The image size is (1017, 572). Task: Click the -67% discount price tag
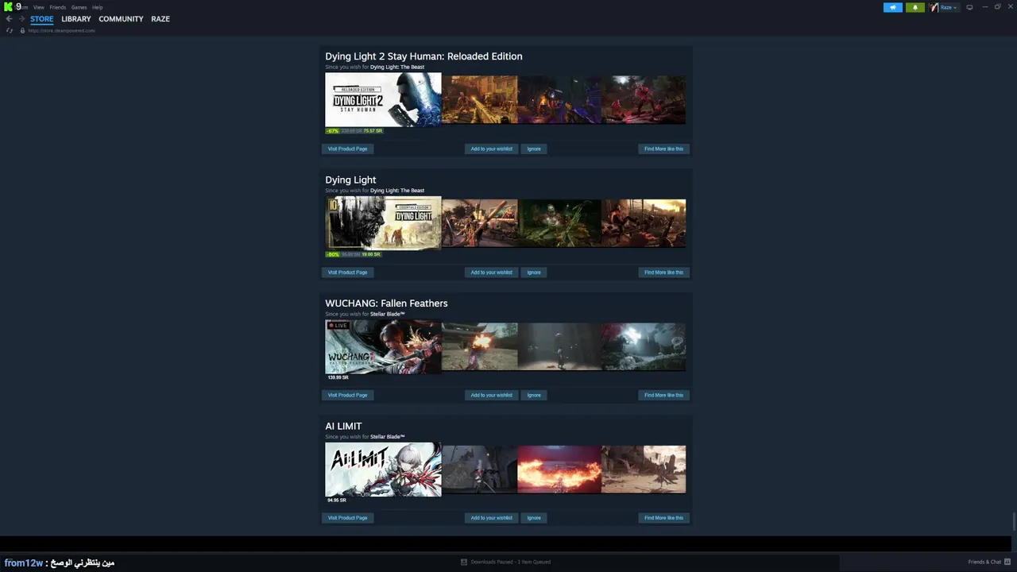click(354, 131)
